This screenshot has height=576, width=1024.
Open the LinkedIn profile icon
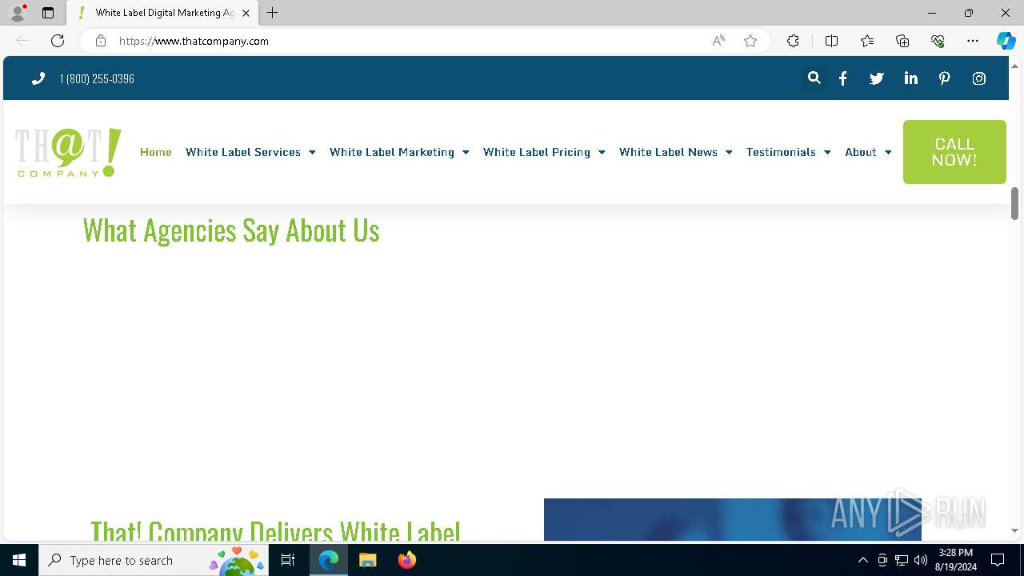910,78
